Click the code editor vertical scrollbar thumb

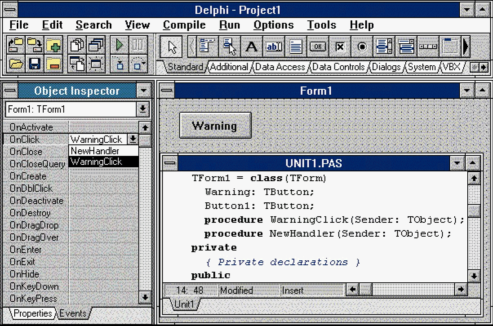pyautogui.click(x=473, y=211)
